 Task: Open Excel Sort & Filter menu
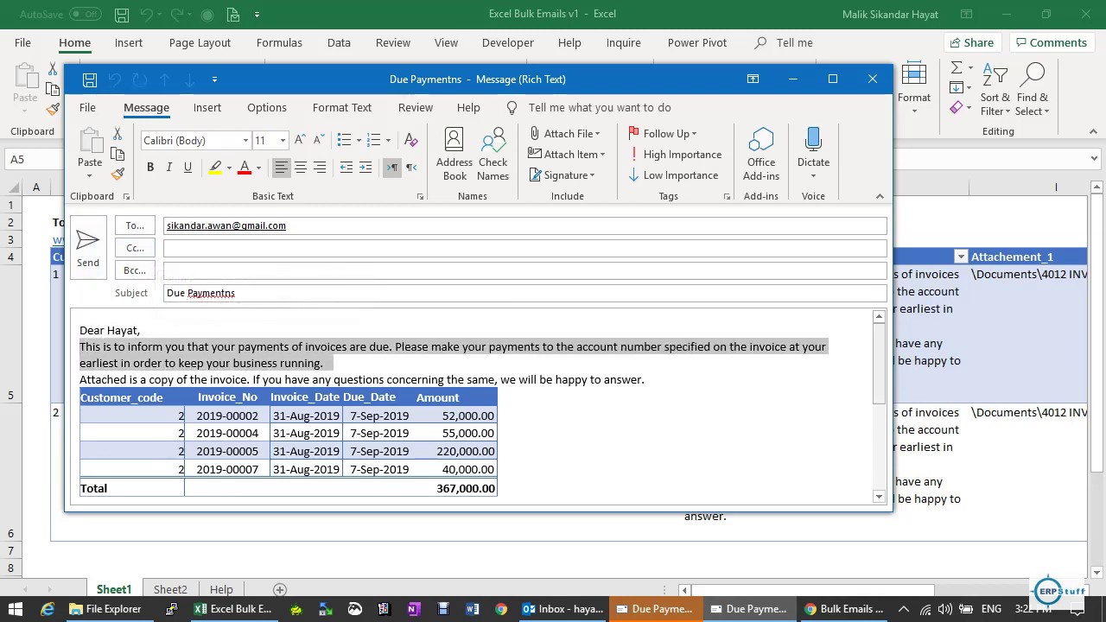995,89
